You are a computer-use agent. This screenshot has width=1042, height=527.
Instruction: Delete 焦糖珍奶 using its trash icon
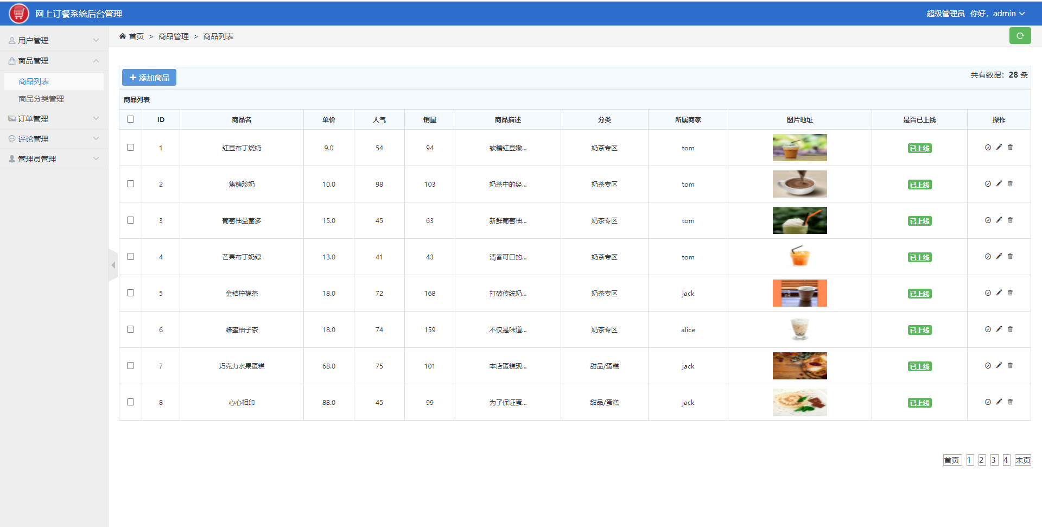click(1010, 183)
